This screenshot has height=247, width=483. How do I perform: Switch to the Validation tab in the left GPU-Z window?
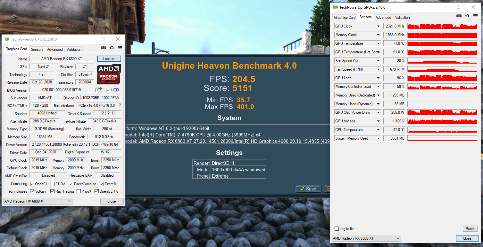click(x=74, y=50)
